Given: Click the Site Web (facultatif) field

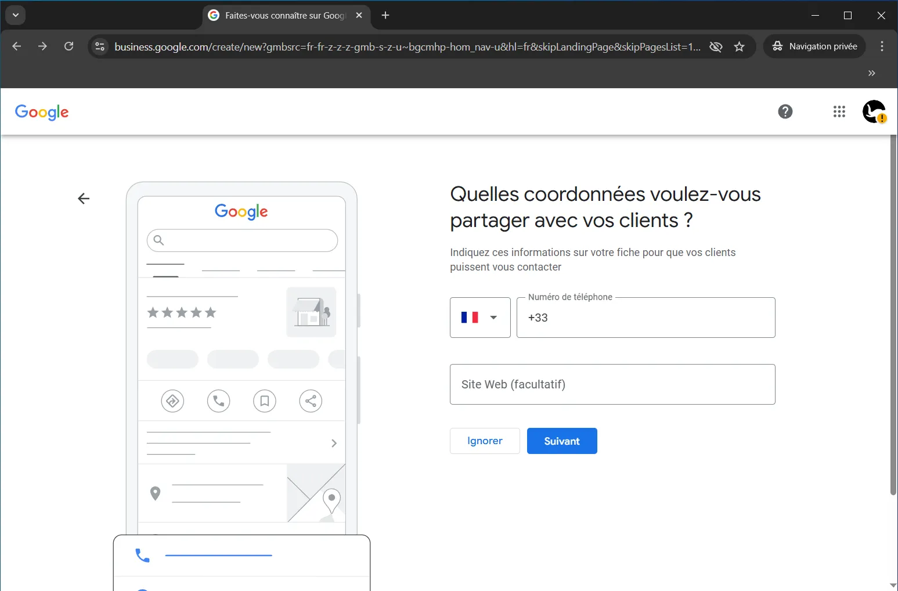Looking at the screenshot, I should (x=612, y=384).
